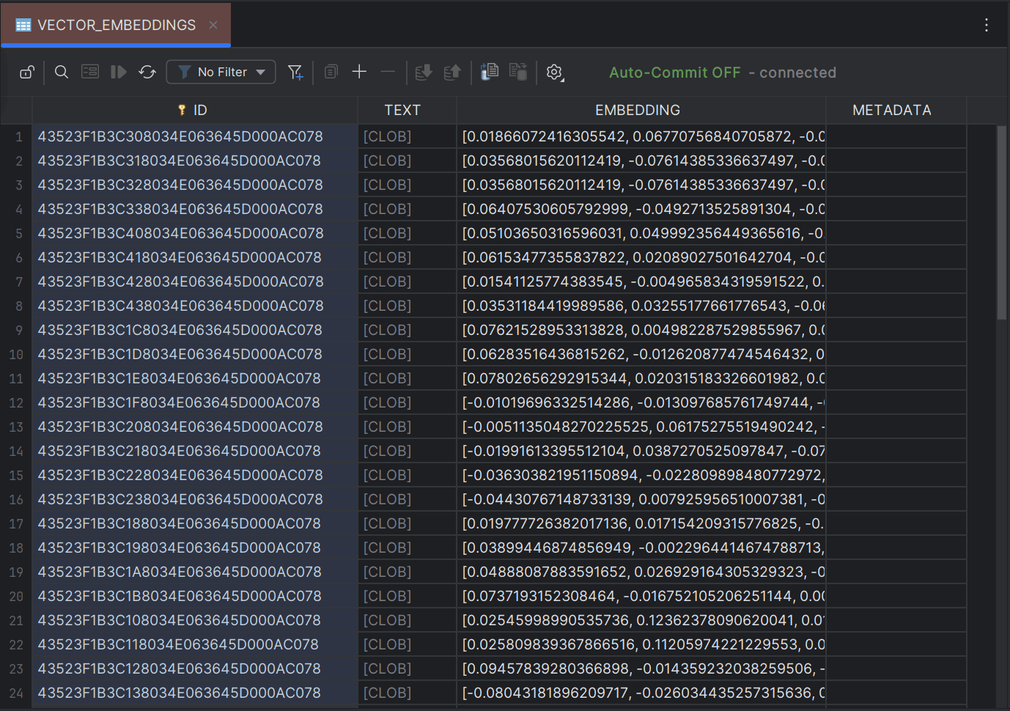The height and width of the screenshot is (711, 1010).
Task: Open the record form view icon
Action: 90,72
